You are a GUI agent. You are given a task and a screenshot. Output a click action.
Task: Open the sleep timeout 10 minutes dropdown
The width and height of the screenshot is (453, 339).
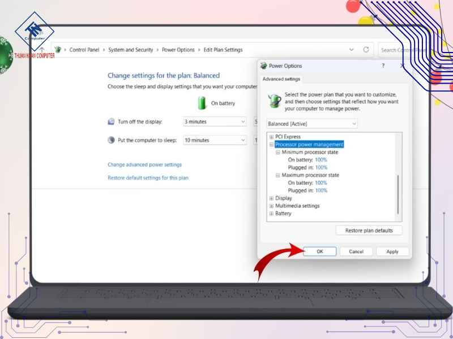pos(215,140)
